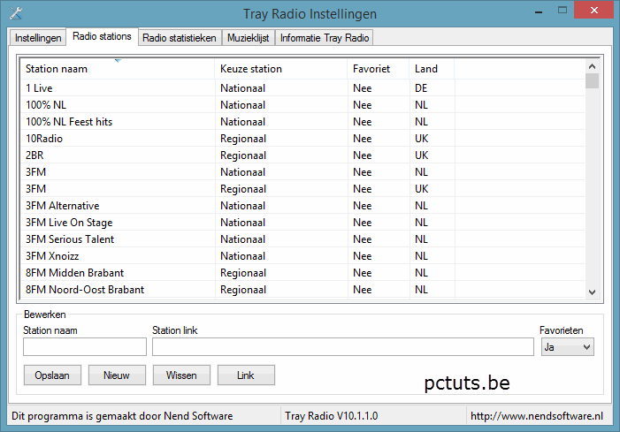This screenshot has height=432, width=620.
Task: Click the wrench app icon in title bar
Action: point(14,13)
